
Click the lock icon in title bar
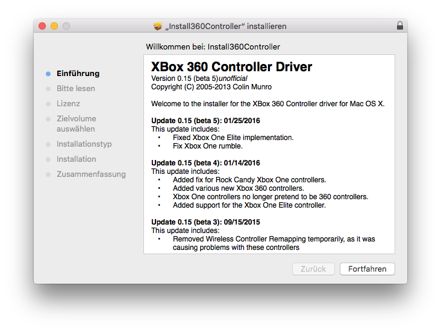tap(400, 26)
